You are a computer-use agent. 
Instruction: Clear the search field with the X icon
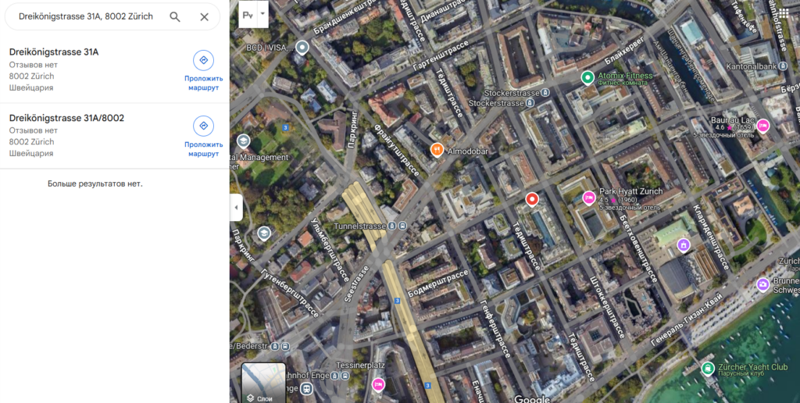[x=204, y=16]
